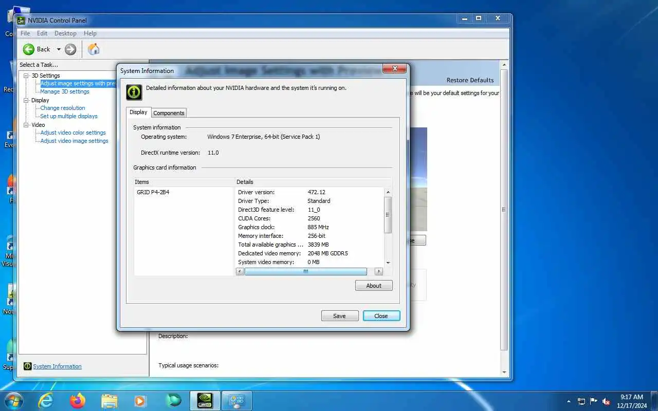Select Adjust video color settings

(73, 133)
